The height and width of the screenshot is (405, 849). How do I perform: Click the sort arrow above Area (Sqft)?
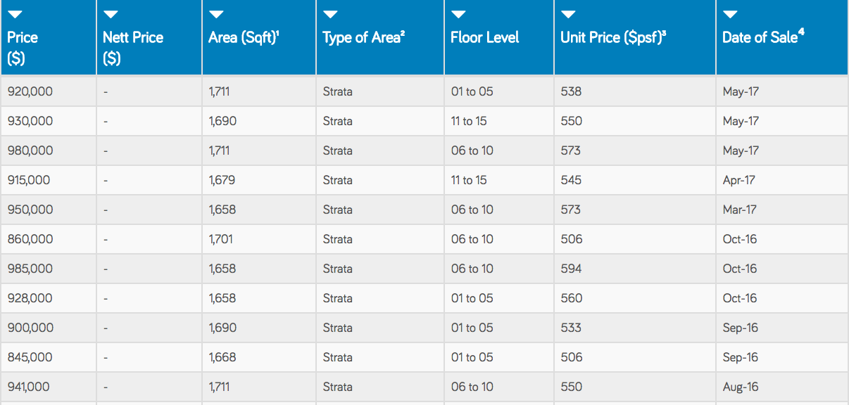tap(216, 15)
